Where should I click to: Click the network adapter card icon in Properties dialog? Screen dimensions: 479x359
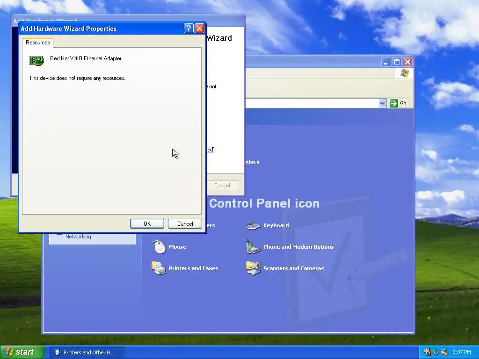click(x=36, y=60)
